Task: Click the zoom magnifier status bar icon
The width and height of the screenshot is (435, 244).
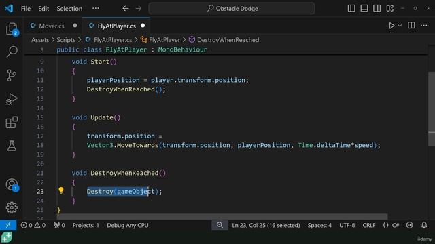Action: [x=220, y=225]
